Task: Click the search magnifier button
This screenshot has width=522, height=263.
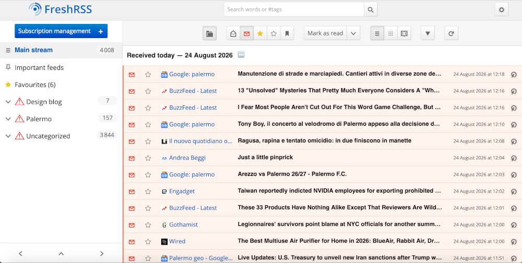Action: [371, 10]
